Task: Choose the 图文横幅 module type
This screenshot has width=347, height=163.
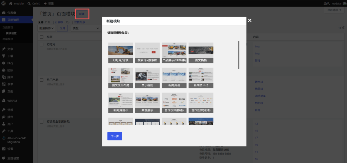Action: point(201,53)
